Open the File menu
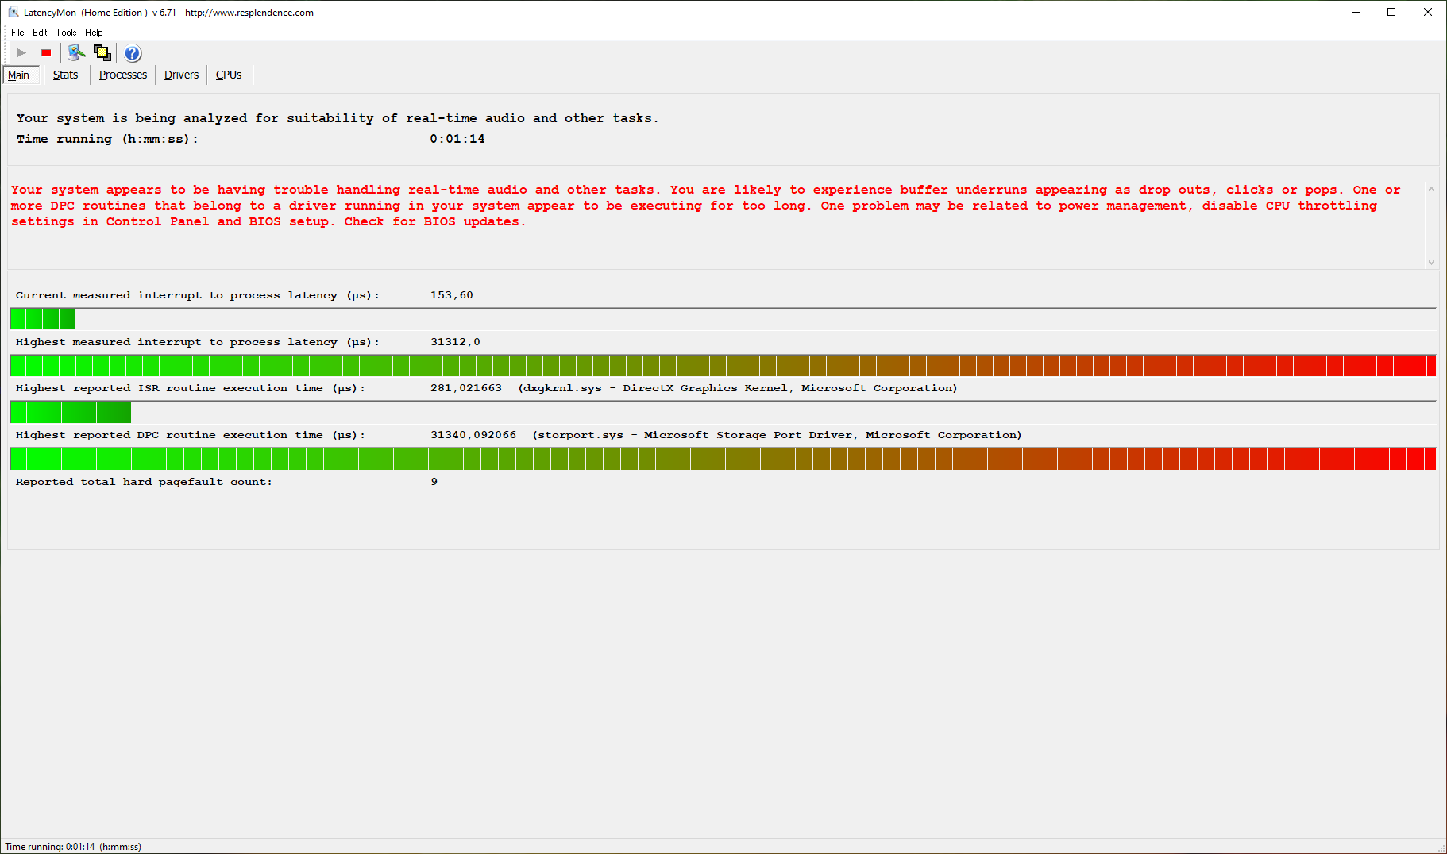 coord(17,33)
